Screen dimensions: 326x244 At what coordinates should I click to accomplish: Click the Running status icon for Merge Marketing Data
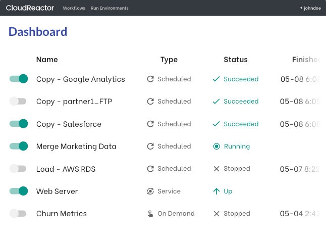(x=216, y=147)
